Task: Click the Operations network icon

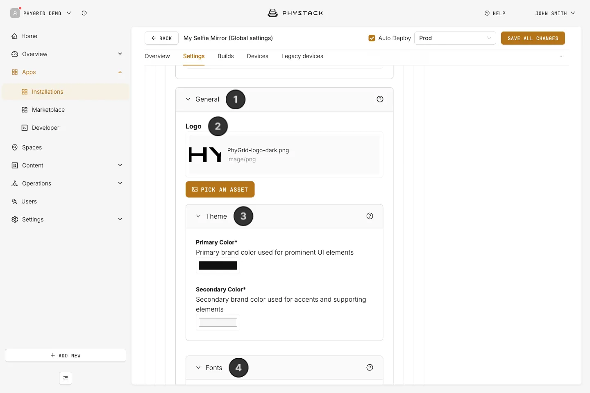Action: [15, 183]
